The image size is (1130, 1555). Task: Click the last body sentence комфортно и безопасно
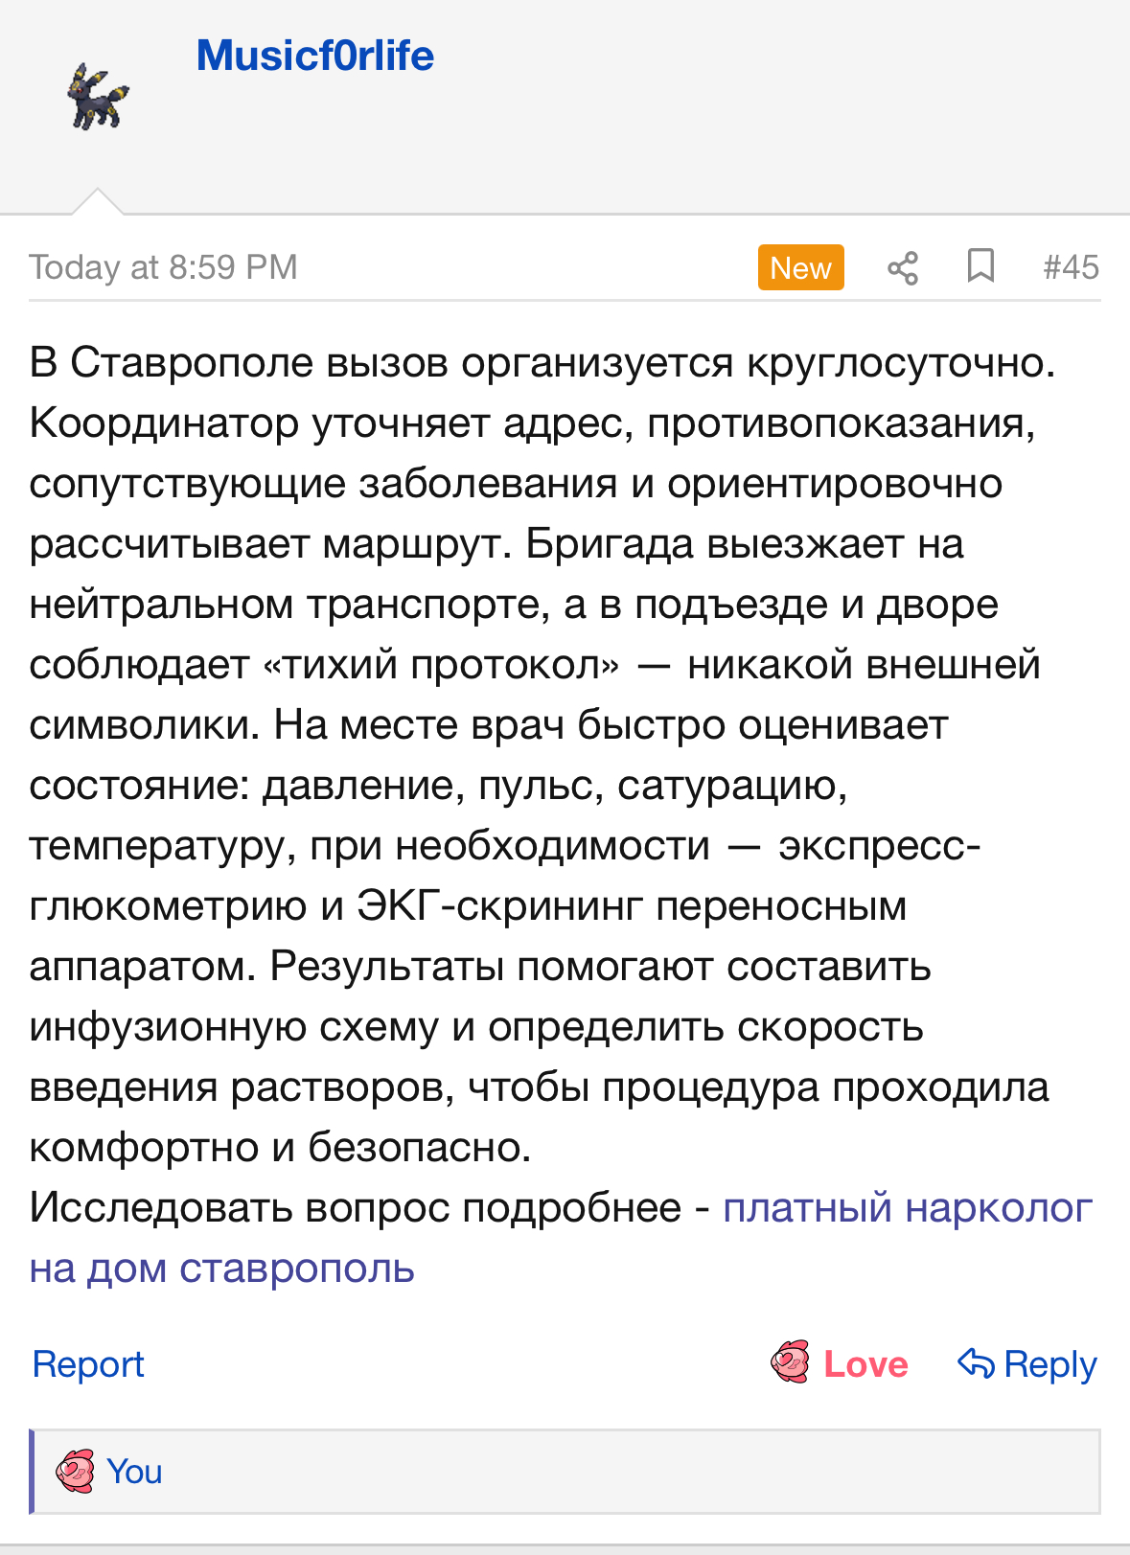(x=280, y=1148)
